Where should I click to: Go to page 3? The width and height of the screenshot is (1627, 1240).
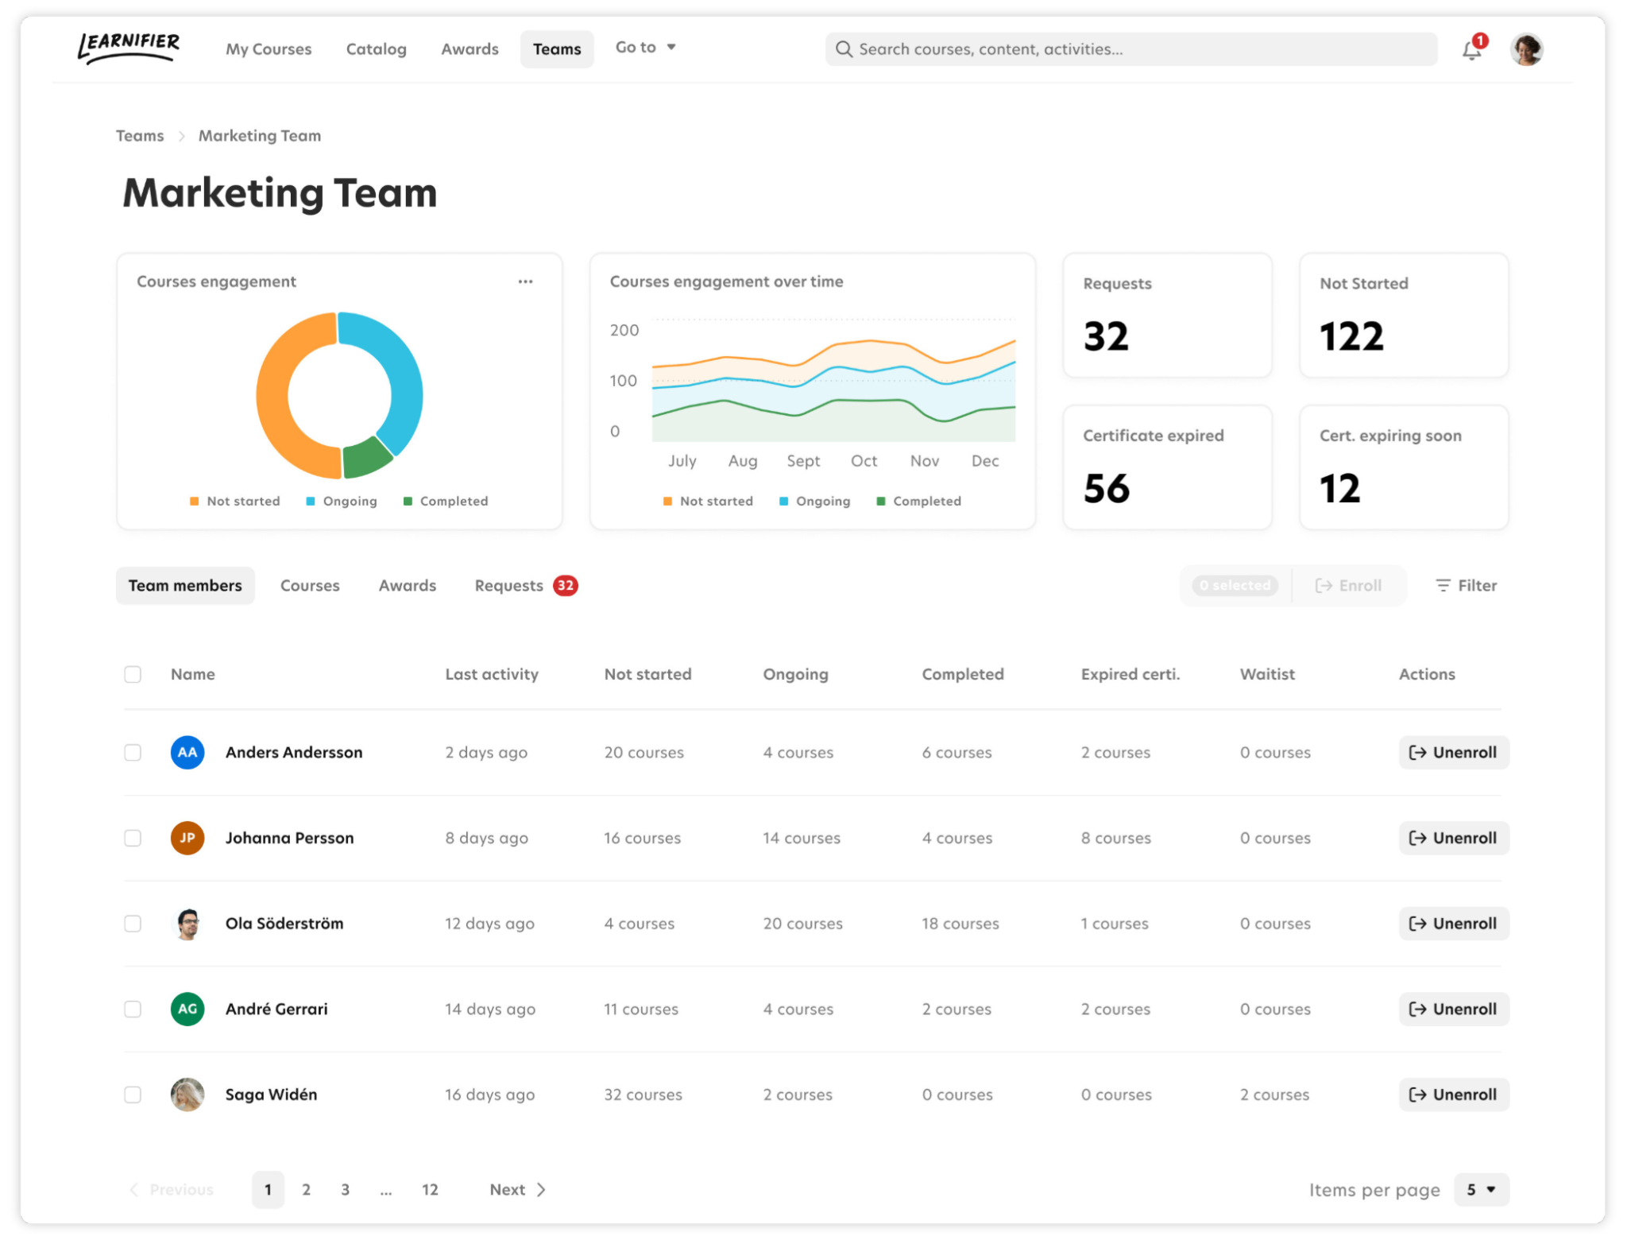(345, 1190)
